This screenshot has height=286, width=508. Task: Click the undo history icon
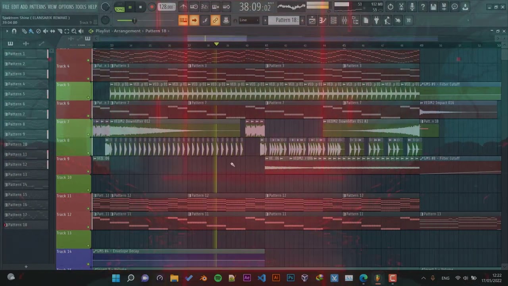point(391,7)
